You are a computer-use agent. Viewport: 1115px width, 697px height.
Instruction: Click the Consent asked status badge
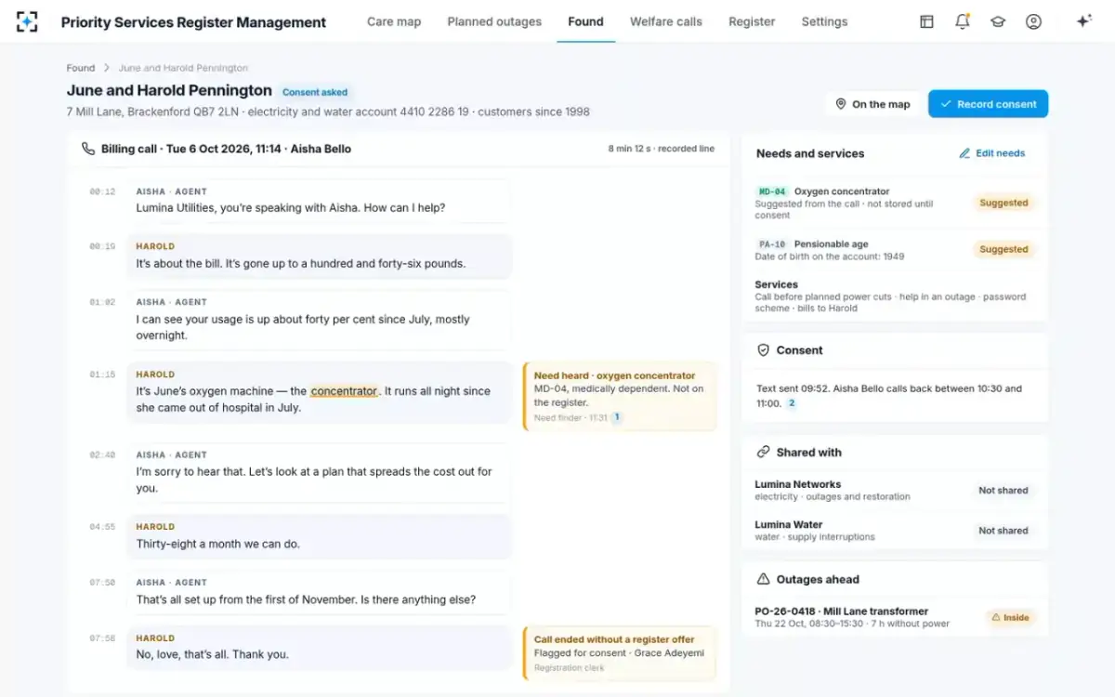[x=315, y=92]
